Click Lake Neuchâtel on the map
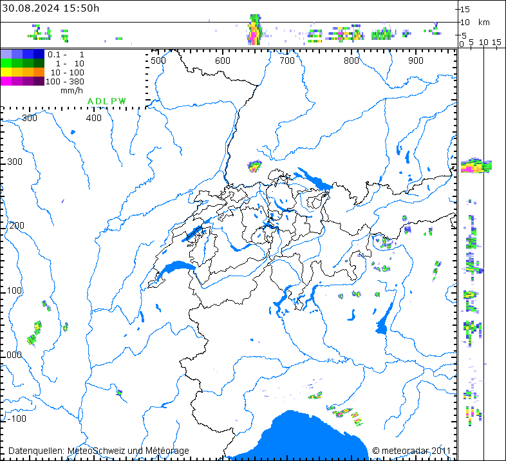506x461 pixels. click(194, 233)
